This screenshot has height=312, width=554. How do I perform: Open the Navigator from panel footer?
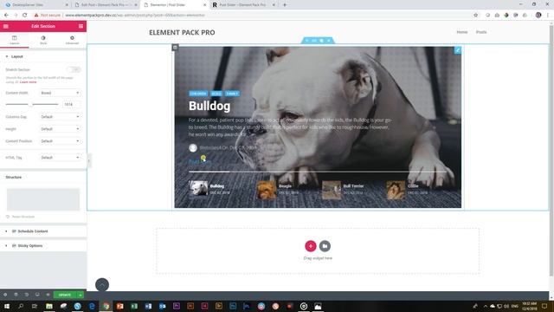click(16, 295)
